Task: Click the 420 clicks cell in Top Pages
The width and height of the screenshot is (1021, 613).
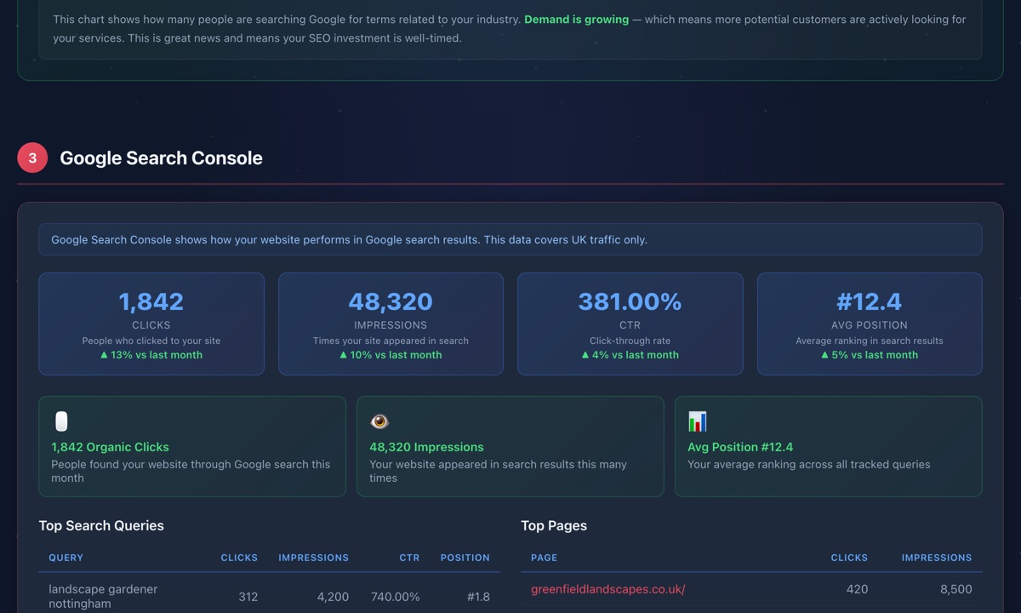Action: pos(857,589)
